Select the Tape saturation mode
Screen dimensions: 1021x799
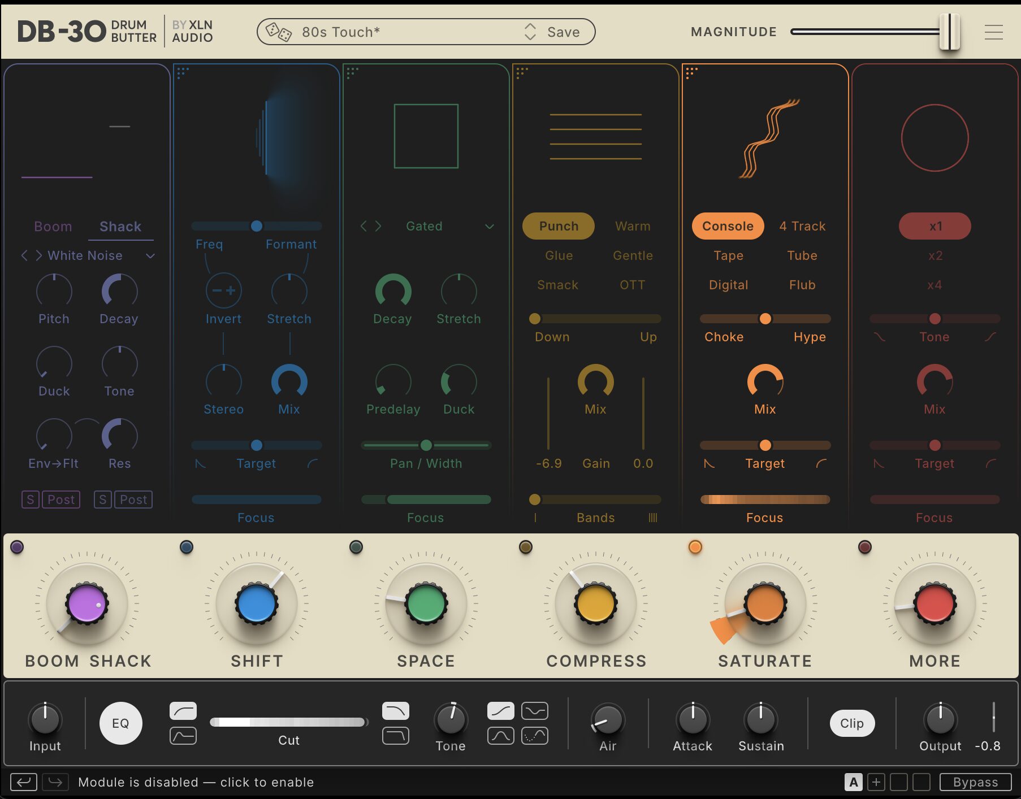tap(728, 255)
